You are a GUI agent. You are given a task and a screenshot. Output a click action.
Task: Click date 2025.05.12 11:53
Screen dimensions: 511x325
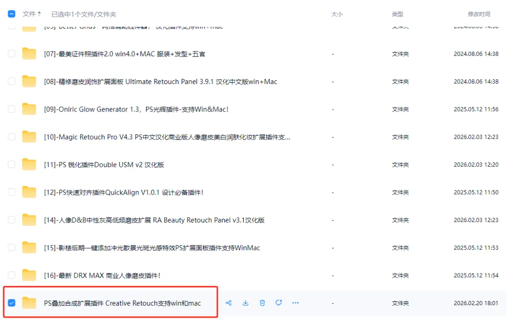(476, 248)
